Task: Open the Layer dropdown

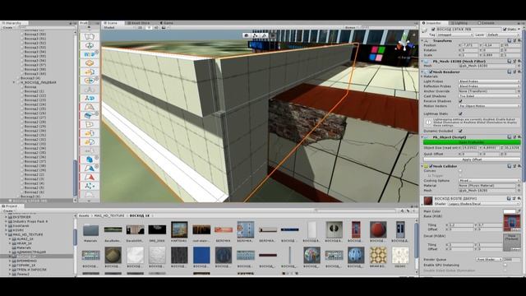Action: 503,35
